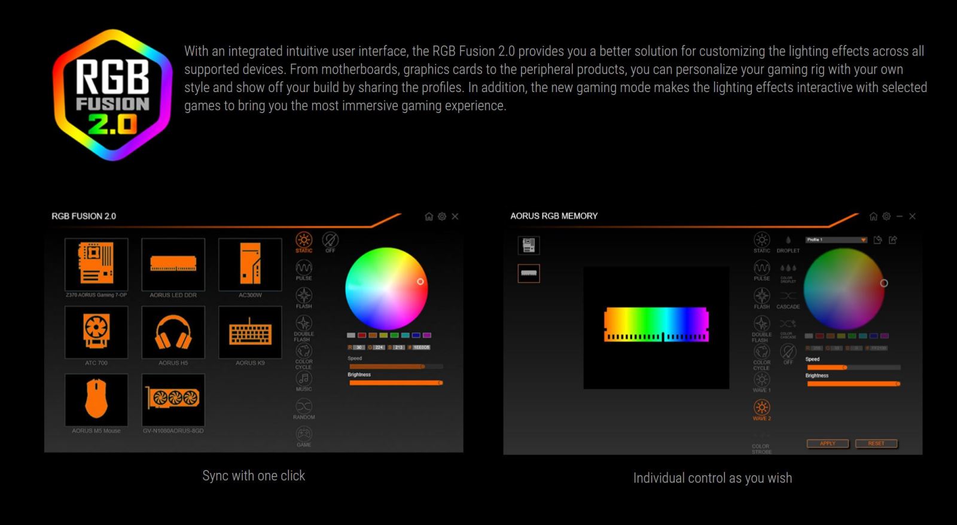Click the hex color field in RGB Fusion 2.0

click(x=421, y=347)
